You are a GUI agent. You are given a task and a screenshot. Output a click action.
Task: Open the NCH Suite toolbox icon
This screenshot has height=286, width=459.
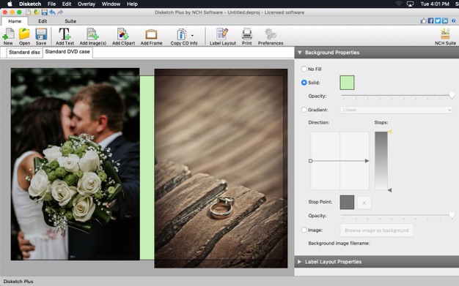click(445, 37)
